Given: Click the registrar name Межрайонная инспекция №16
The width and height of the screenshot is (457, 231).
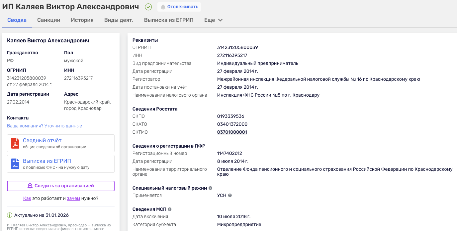Looking at the screenshot, I should coord(319,79).
